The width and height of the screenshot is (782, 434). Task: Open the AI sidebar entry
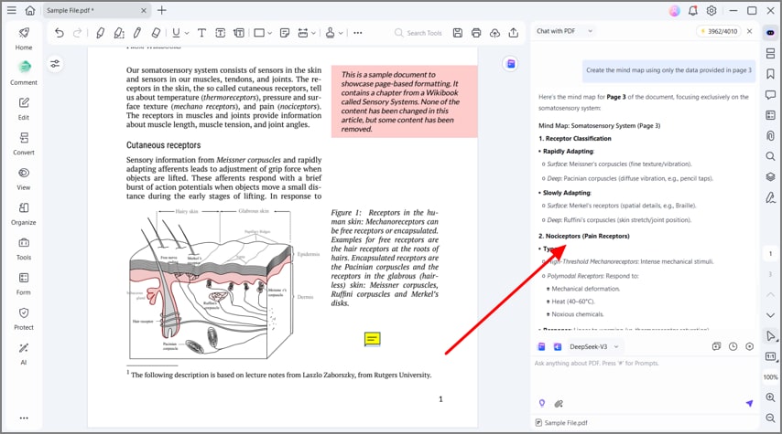click(x=24, y=354)
